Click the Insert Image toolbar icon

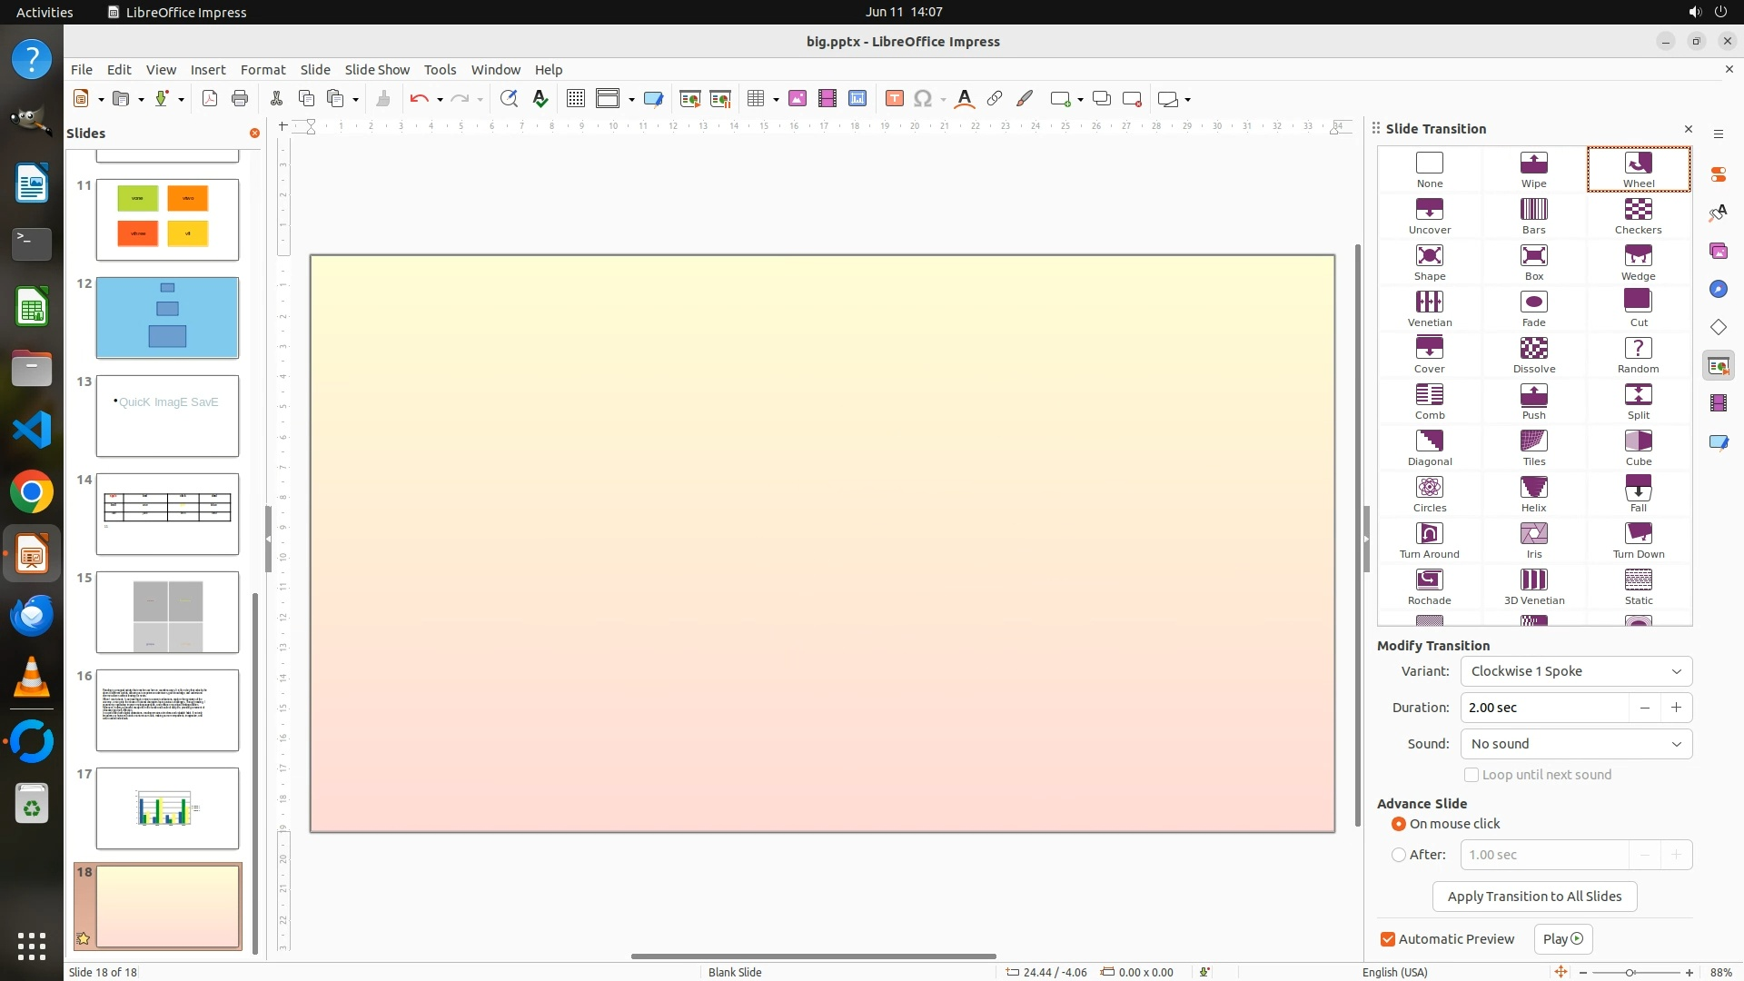pos(797,99)
